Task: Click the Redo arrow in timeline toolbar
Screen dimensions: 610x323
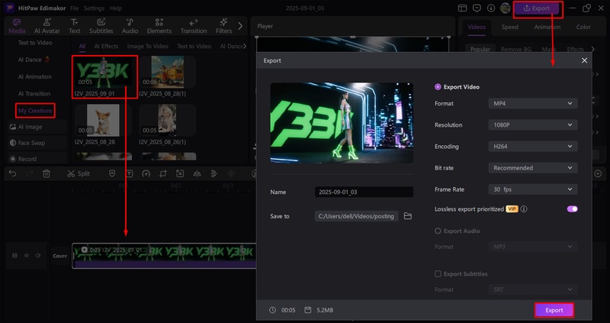Action: [30, 173]
